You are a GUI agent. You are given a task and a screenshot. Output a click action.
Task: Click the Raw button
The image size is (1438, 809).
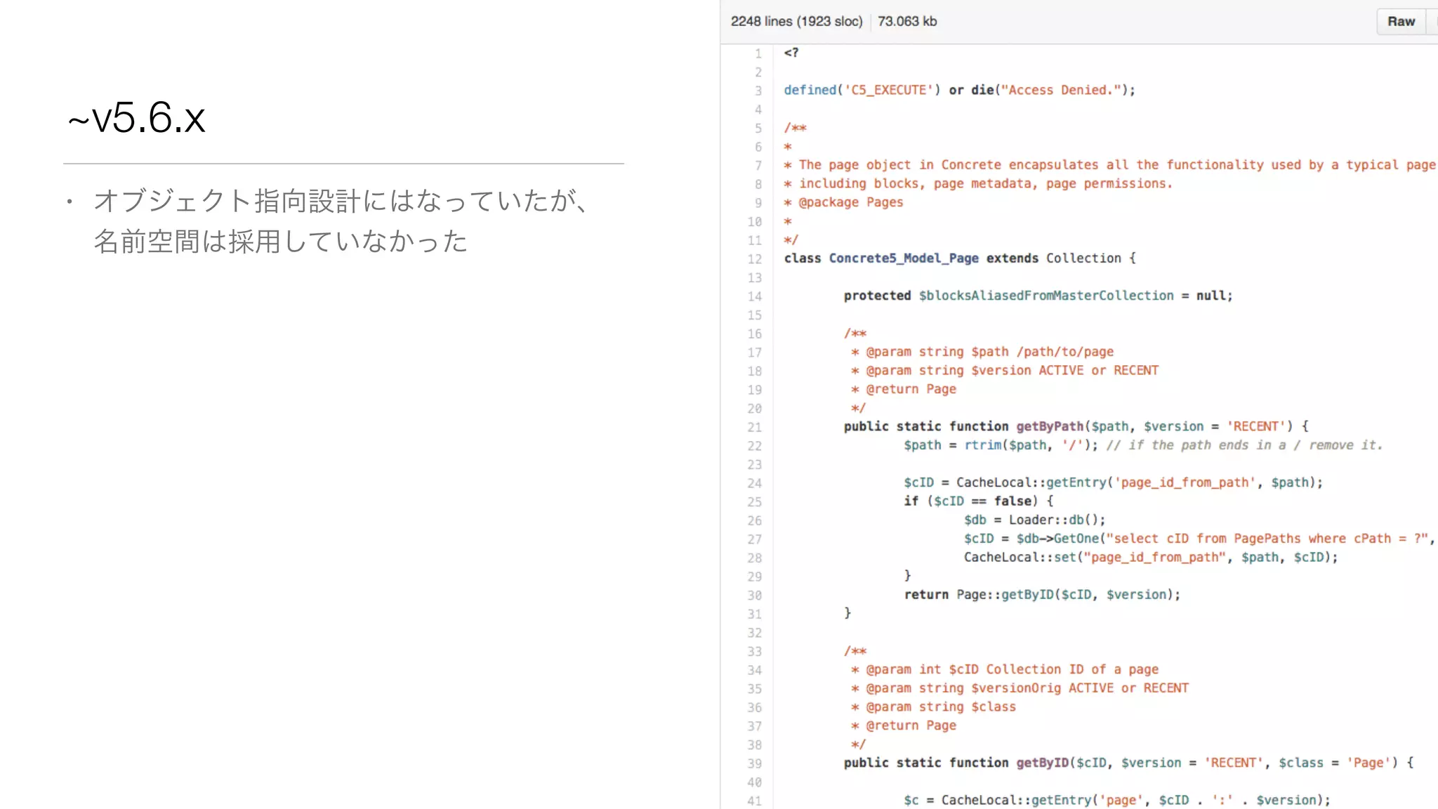point(1401,21)
